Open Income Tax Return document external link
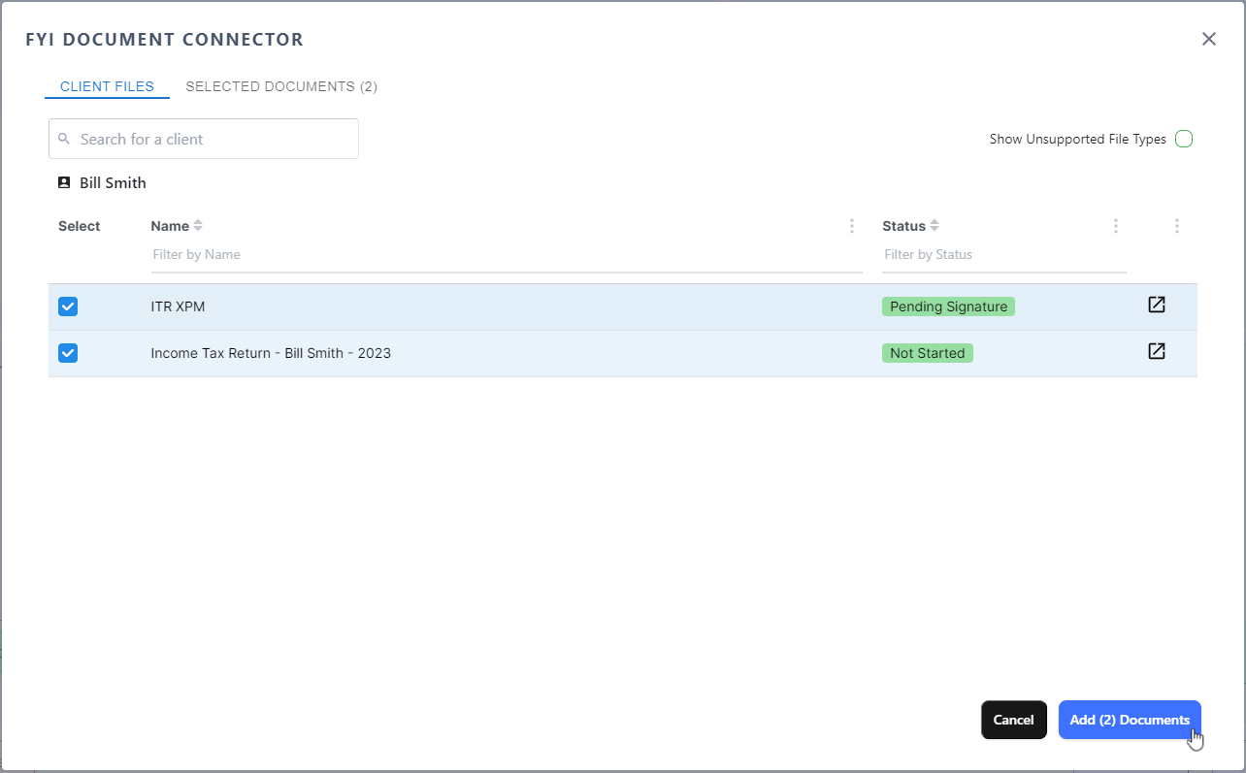The height and width of the screenshot is (773, 1246). tap(1156, 352)
